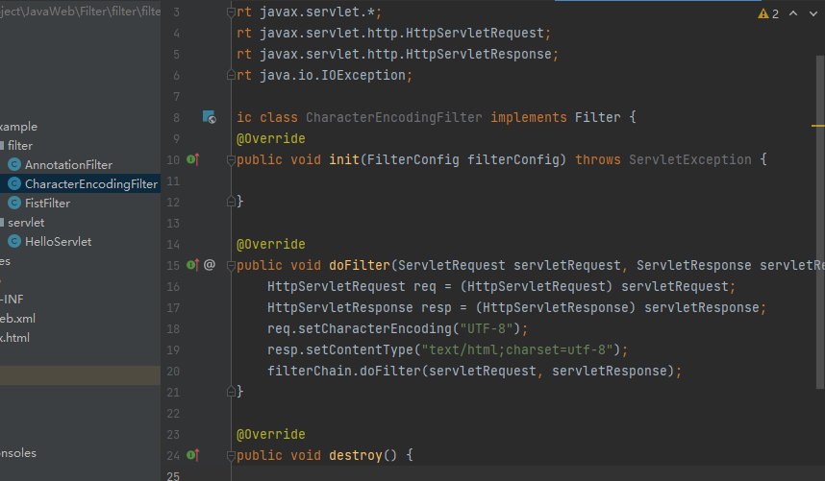Select CharacterEncodingFilter in the project tree

tap(90, 183)
